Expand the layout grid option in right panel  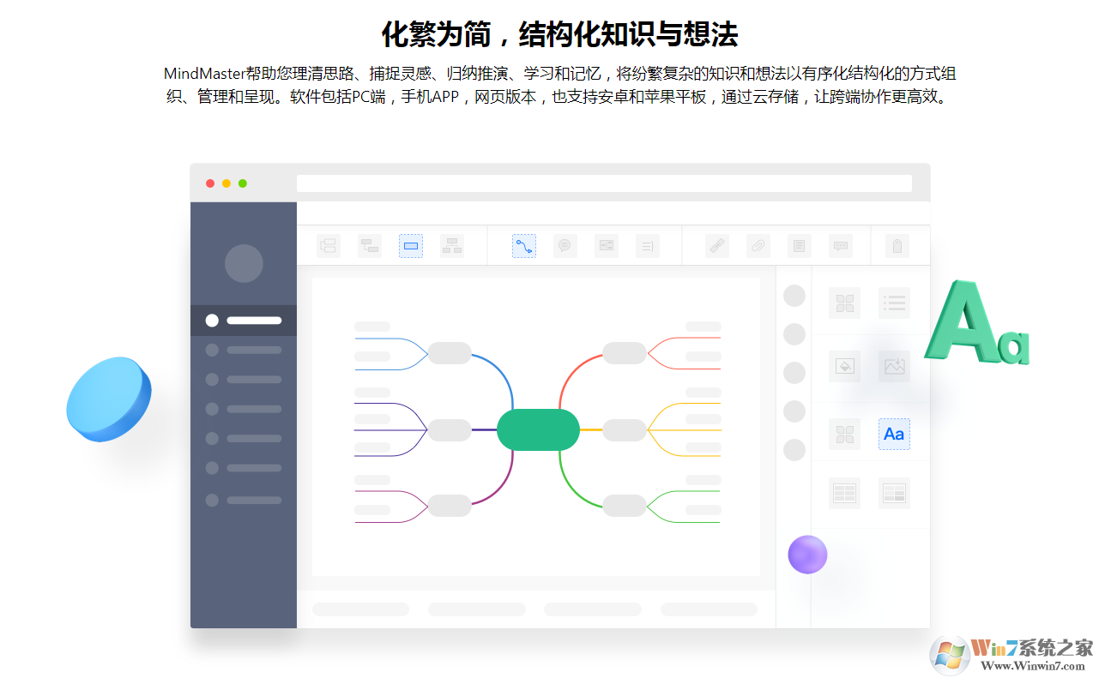[x=844, y=303]
